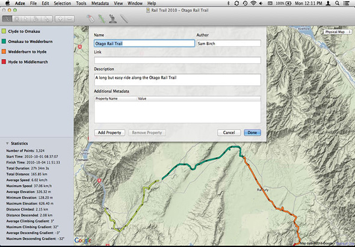Image resolution: width=355 pixels, height=247 pixels.
Task: Select the Omakau to Wedderburn track
Action: point(30,41)
